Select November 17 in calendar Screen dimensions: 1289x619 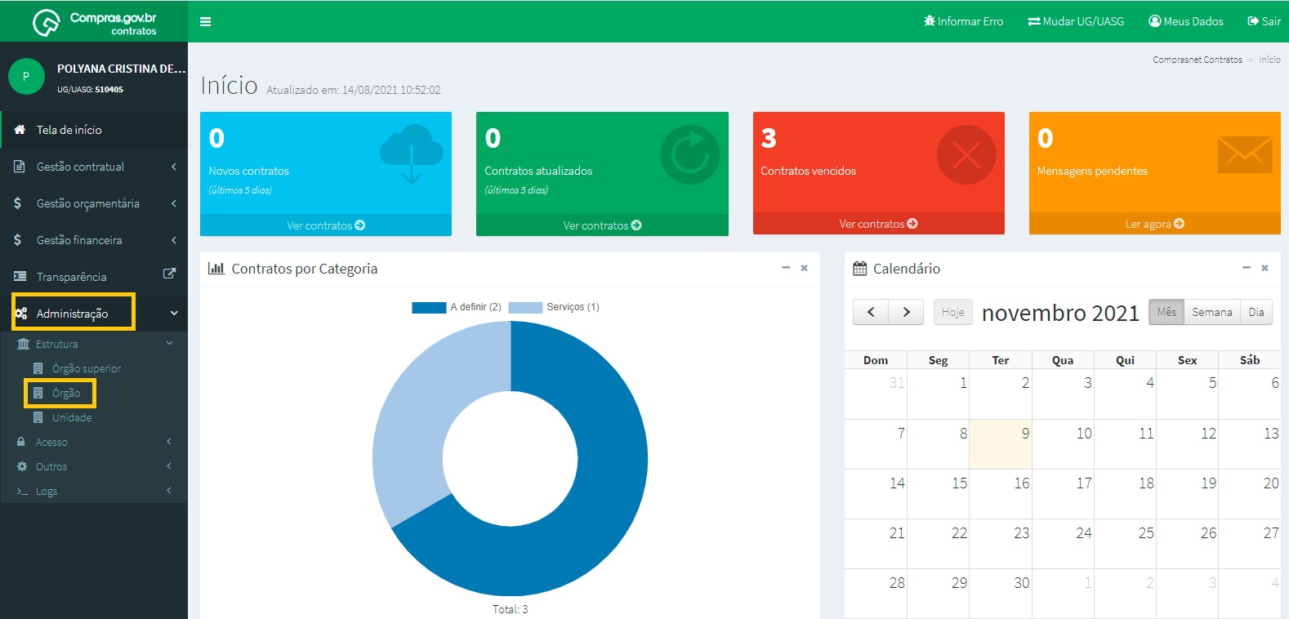[x=1063, y=494]
